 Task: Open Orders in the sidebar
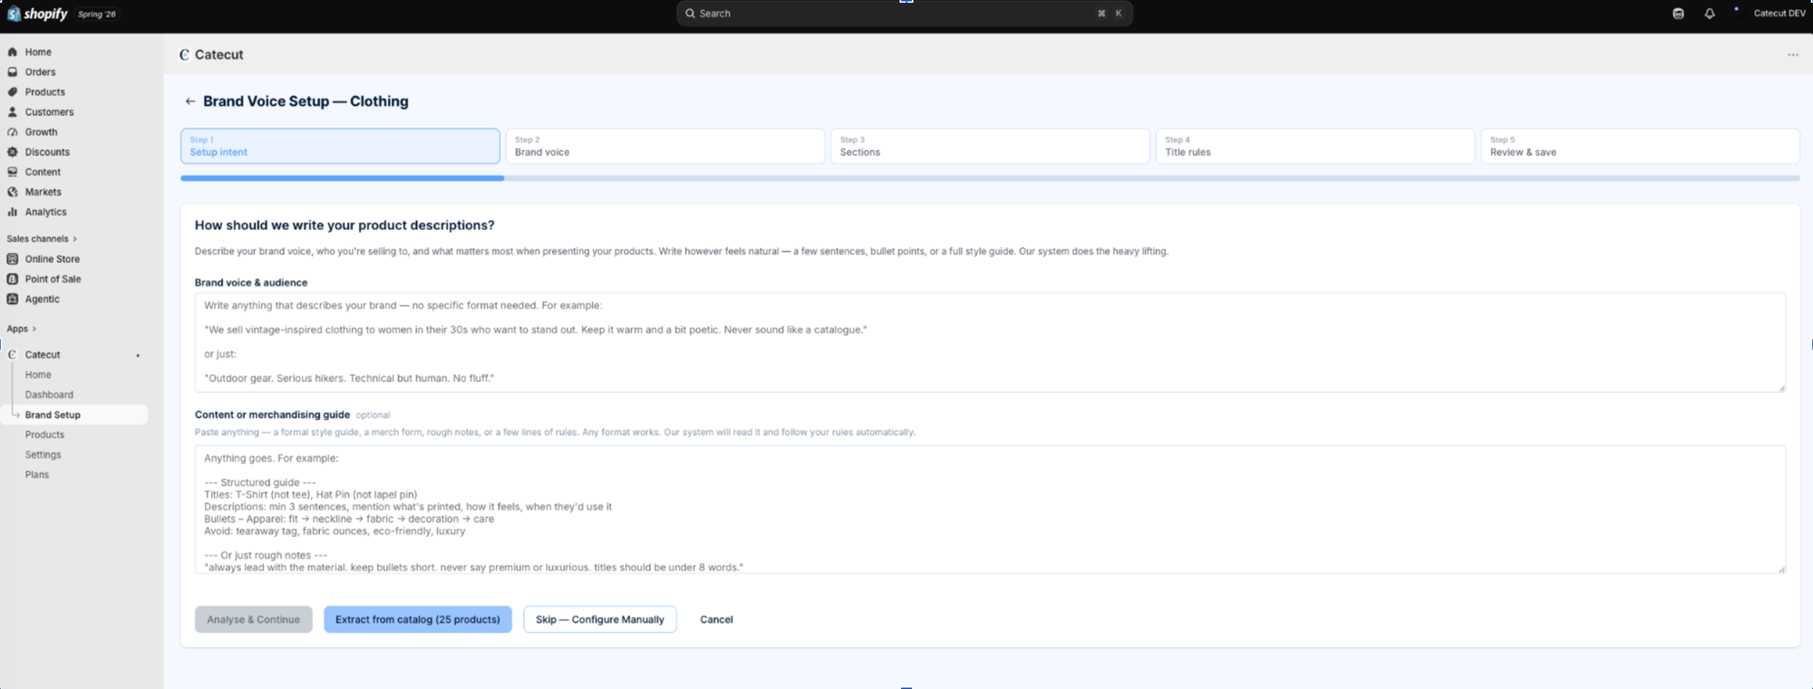coord(40,72)
